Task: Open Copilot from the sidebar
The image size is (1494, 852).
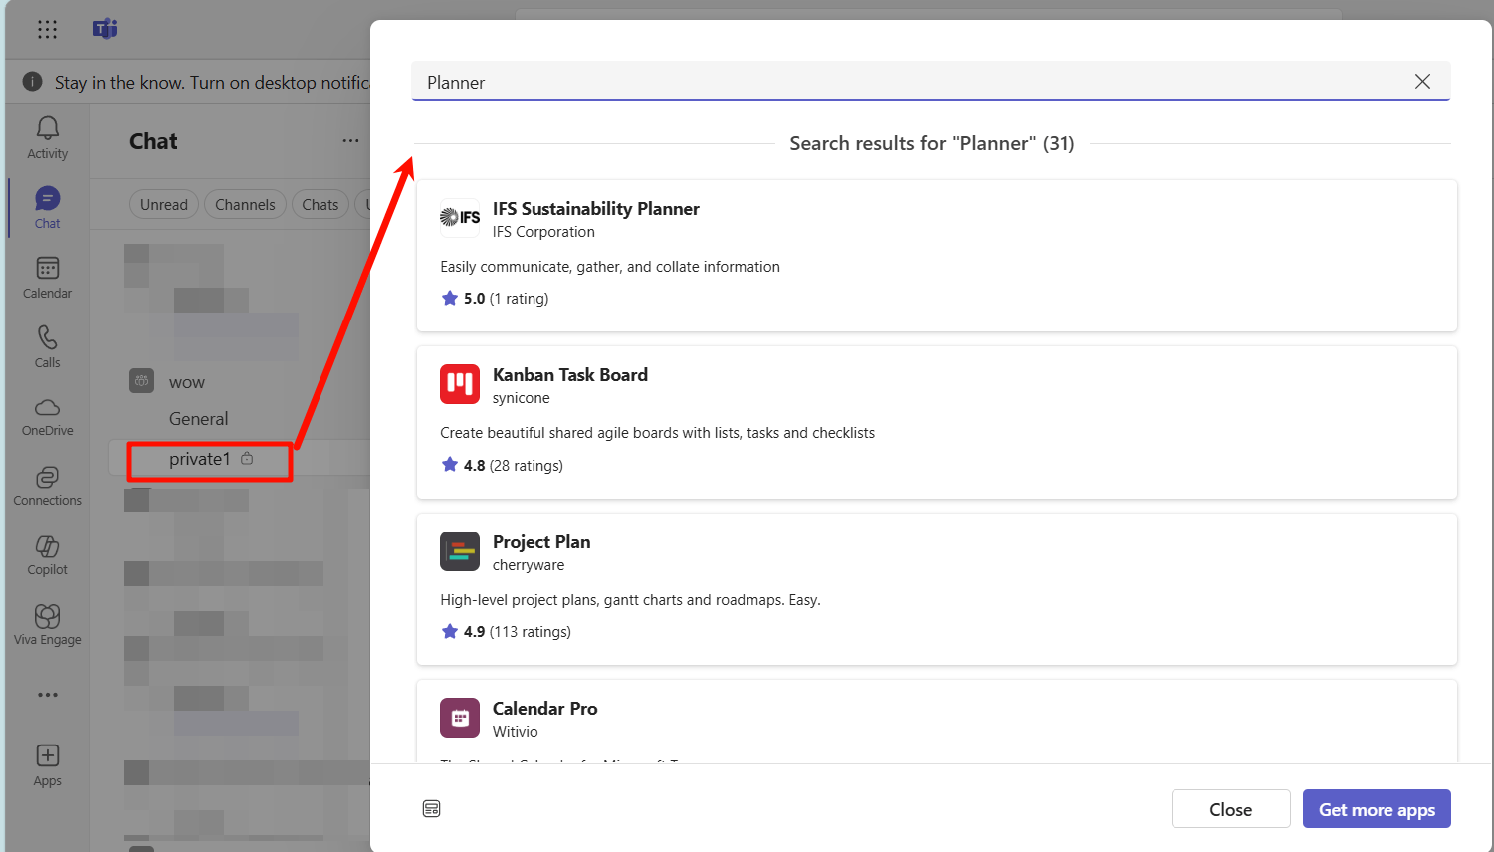Action: click(47, 552)
